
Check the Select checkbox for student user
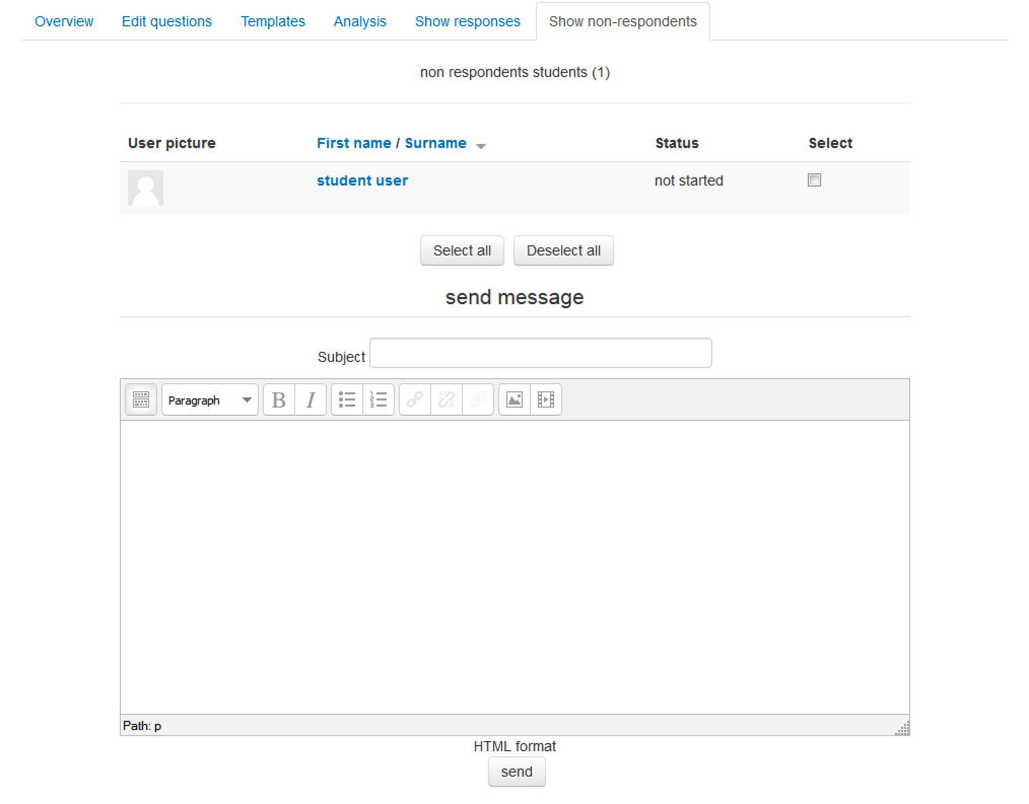tap(814, 180)
